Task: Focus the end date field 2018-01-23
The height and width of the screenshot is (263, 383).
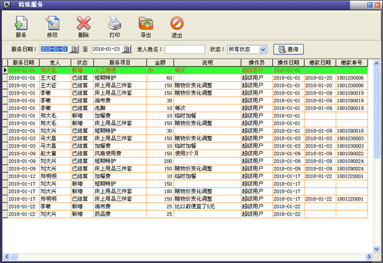Action: pos(107,49)
